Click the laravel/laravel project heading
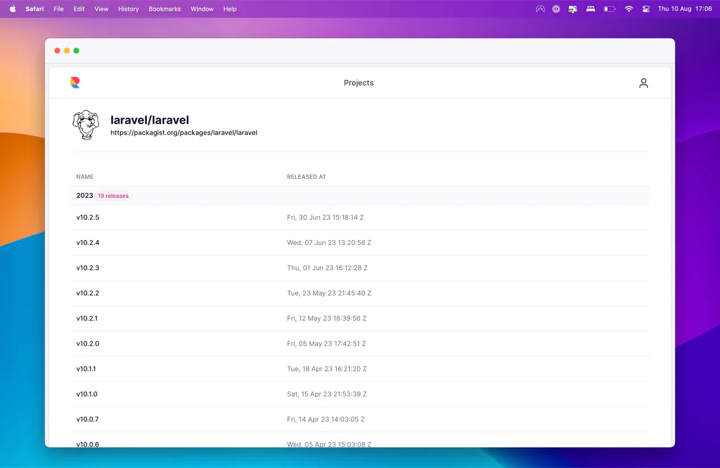 (x=150, y=120)
